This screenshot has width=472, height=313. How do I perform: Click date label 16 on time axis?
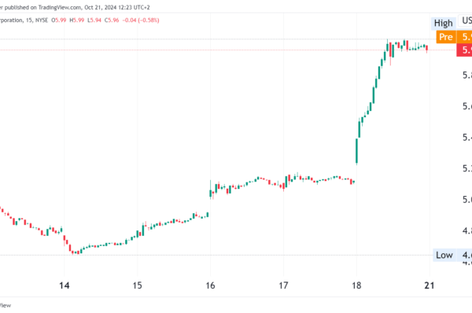210,285
